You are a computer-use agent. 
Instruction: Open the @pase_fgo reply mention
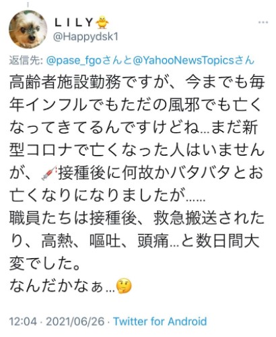pos(75,61)
